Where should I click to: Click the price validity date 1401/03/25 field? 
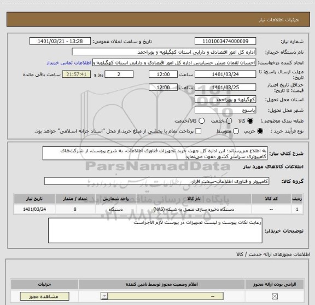pyautogui.click(x=225, y=87)
